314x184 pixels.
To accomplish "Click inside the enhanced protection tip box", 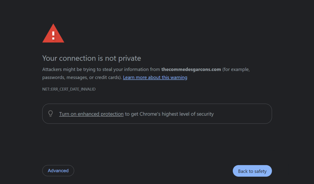I will 157,114.
